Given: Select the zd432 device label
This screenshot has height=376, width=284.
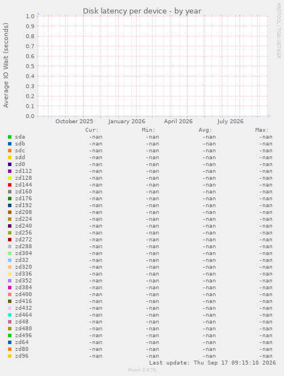Looking at the screenshot, I should coord(23,308).
